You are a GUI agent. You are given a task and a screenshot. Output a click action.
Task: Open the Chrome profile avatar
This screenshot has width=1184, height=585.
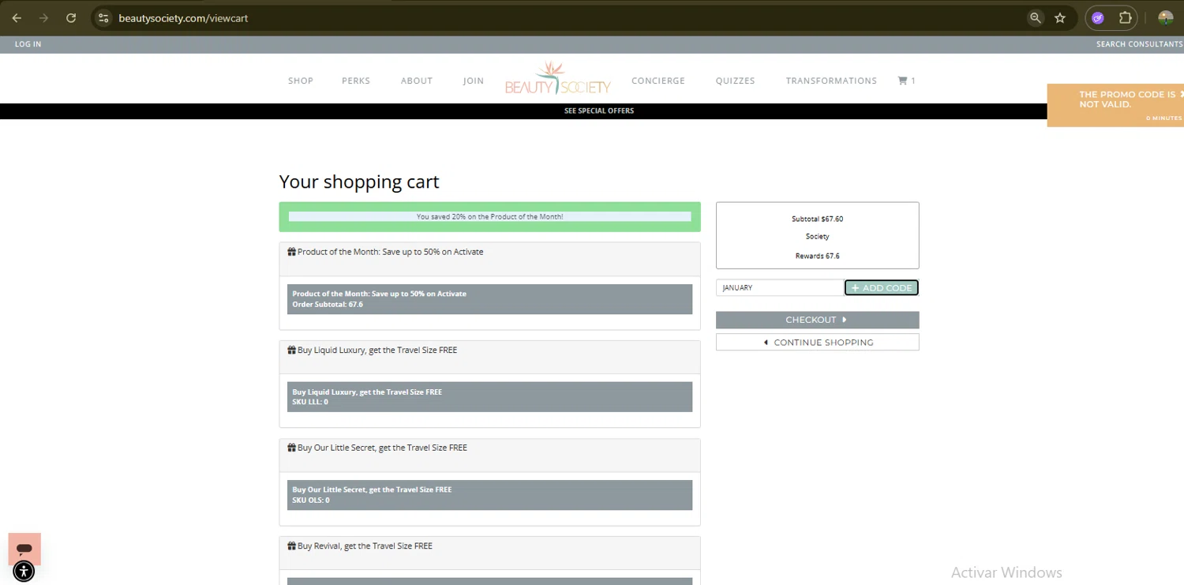1165,17
